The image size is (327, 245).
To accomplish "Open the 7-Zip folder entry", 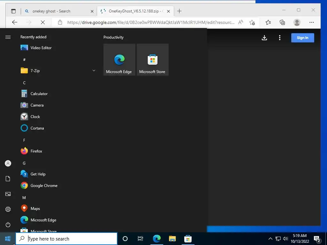I will [57, 71].
